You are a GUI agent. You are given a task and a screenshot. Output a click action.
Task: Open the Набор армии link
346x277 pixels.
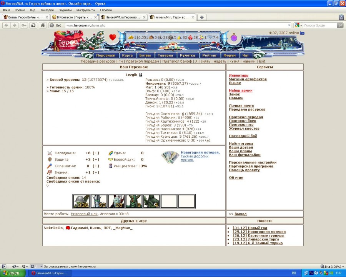[x=241, y=90]
